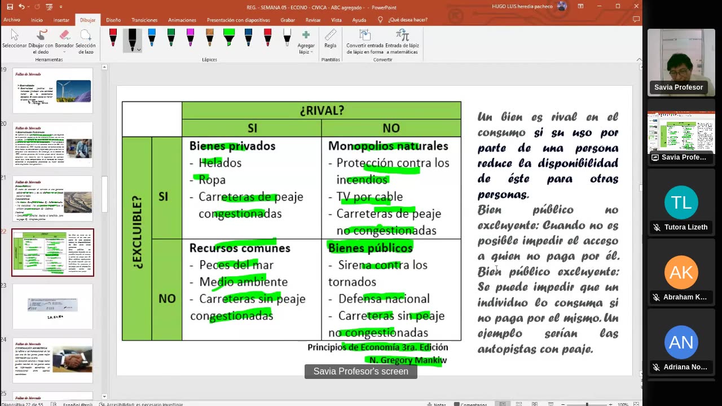Select slide 23 thumbnail
The width and height of the screenshot is (722, 406).
(x=53, y=306)
